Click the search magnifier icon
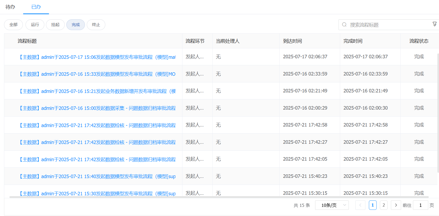This screenshot has width=439, height=216. (x=344, y=25)
